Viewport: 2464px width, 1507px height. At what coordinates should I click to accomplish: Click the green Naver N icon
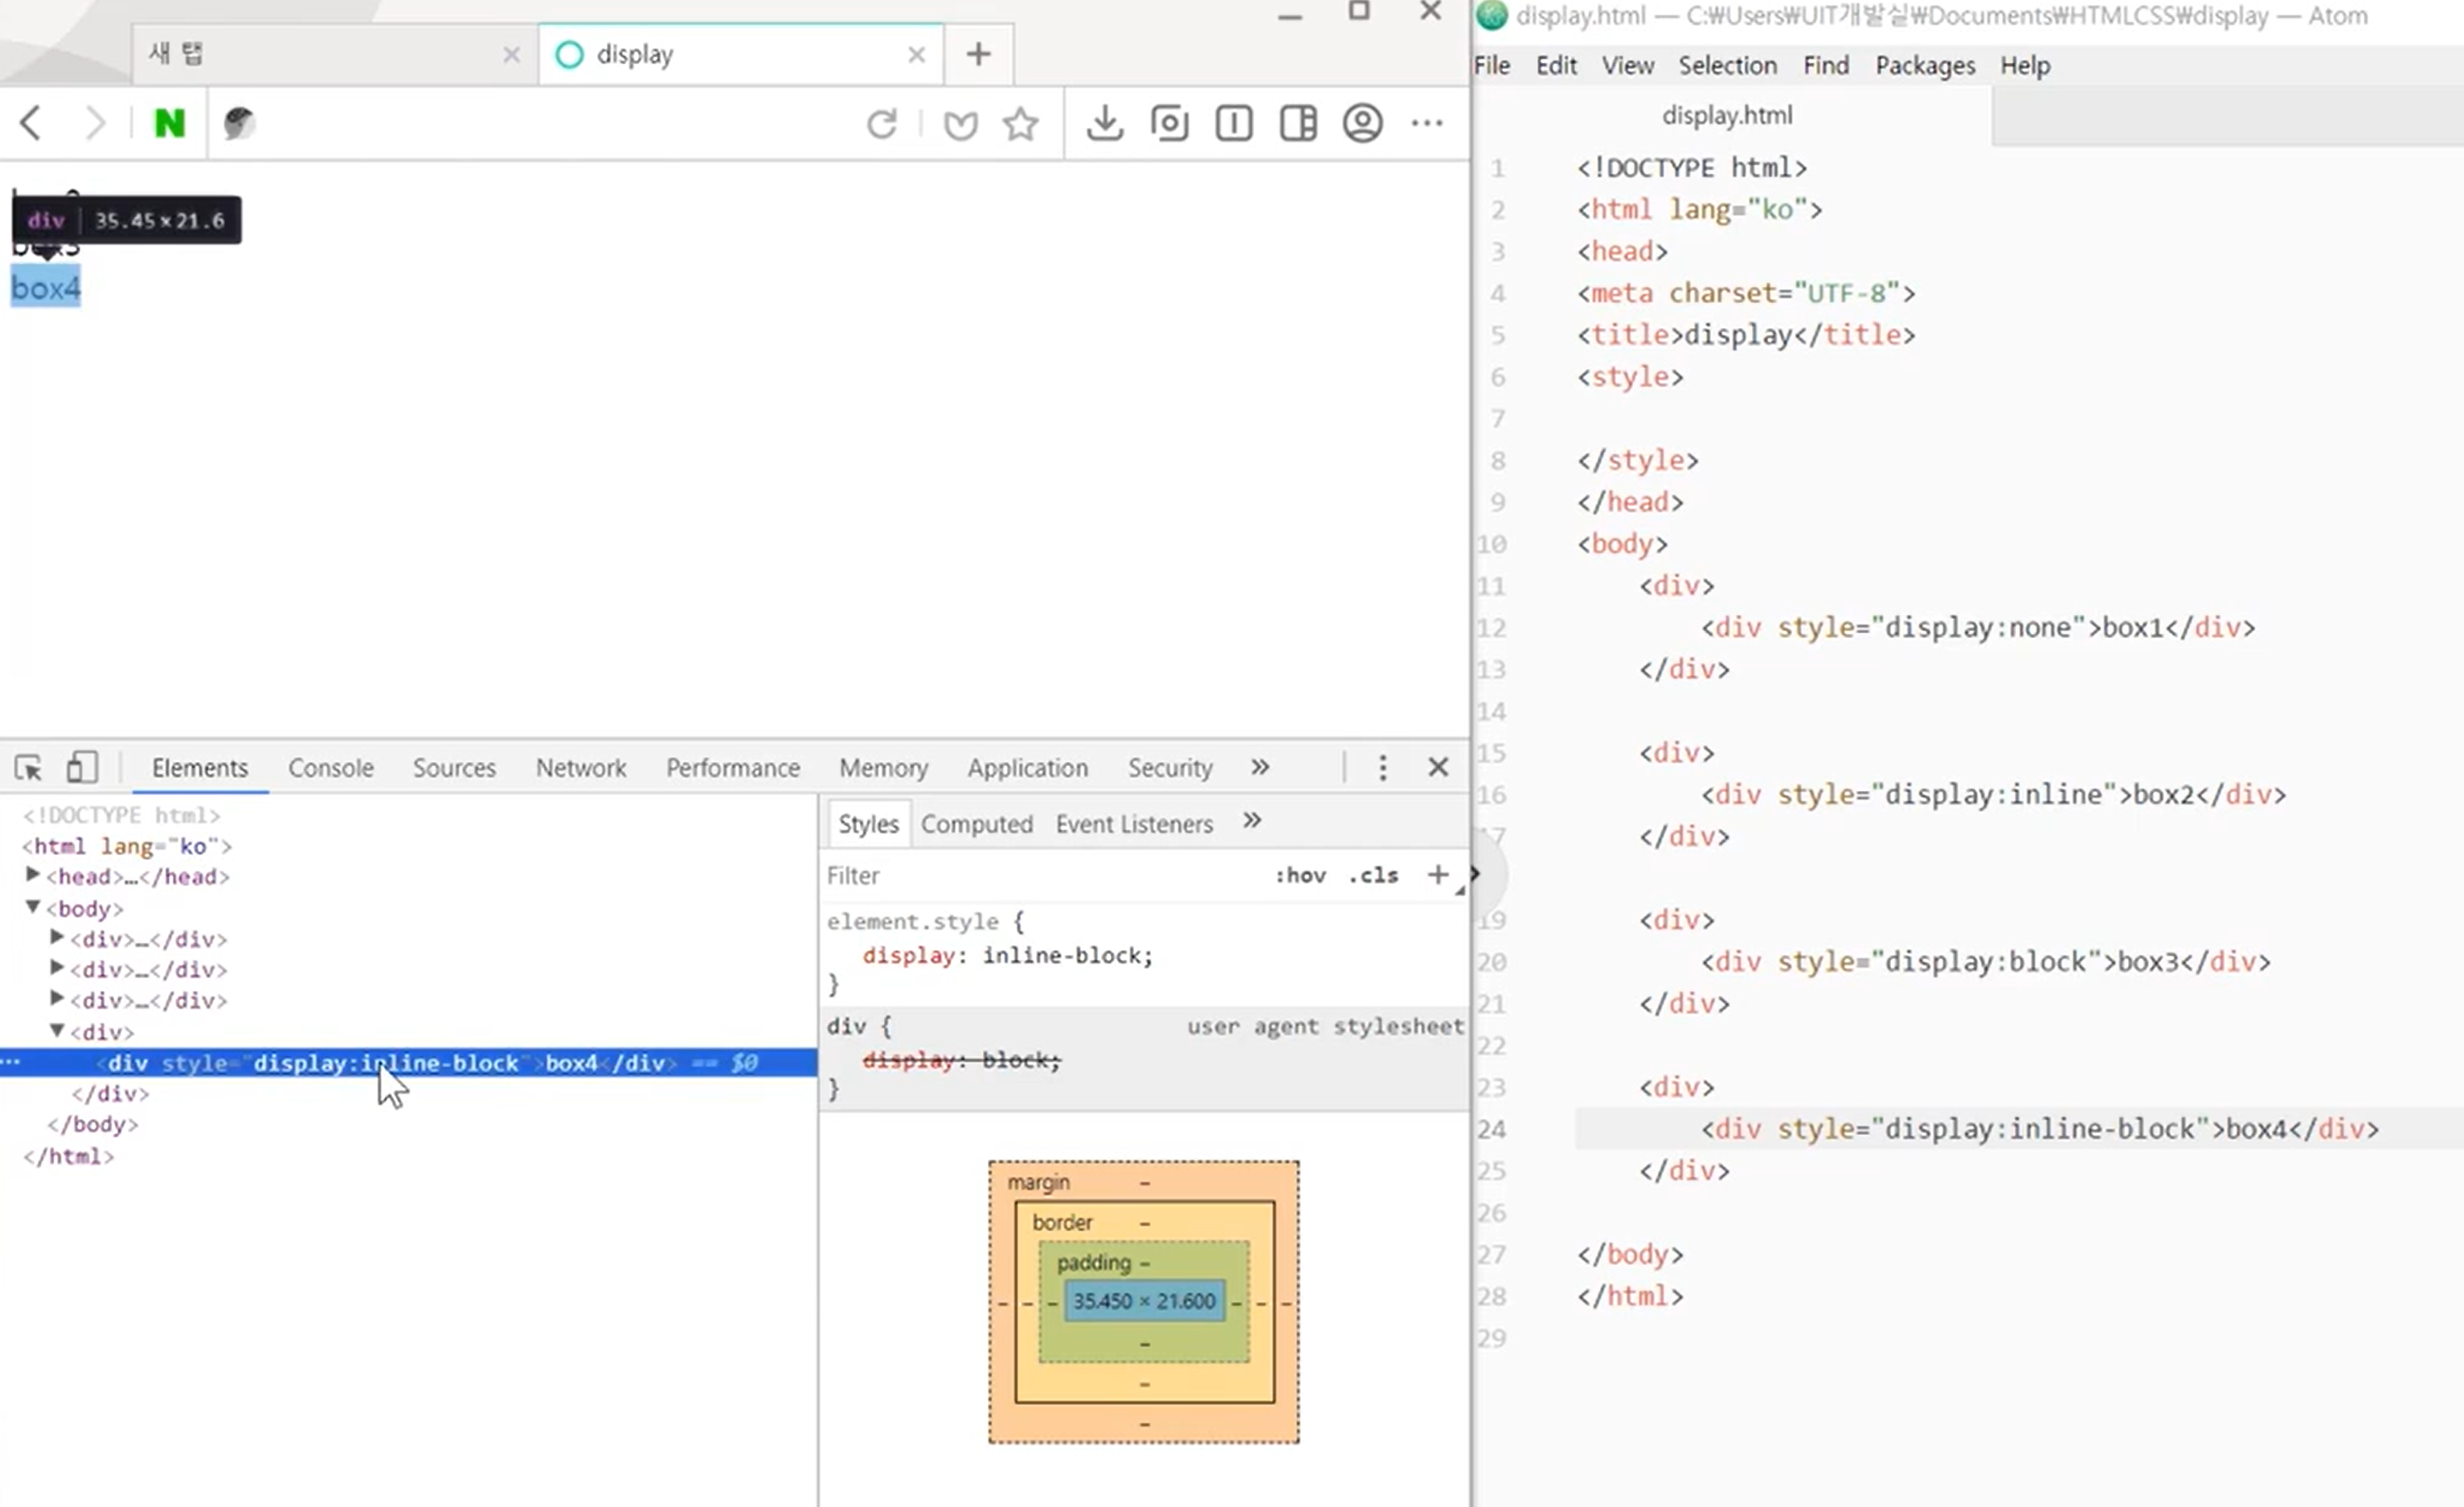[x=169, y=124]
